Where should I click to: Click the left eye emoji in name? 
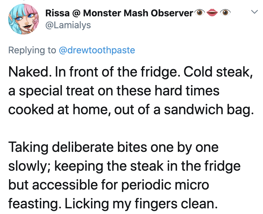coord(199,13)
